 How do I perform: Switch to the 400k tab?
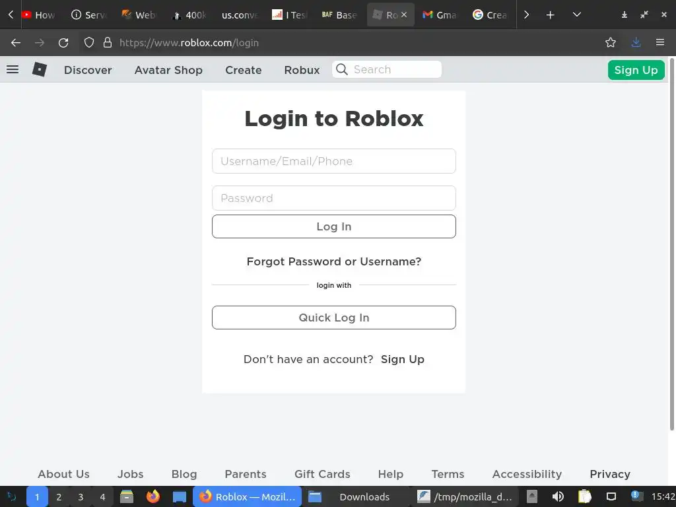189,15
